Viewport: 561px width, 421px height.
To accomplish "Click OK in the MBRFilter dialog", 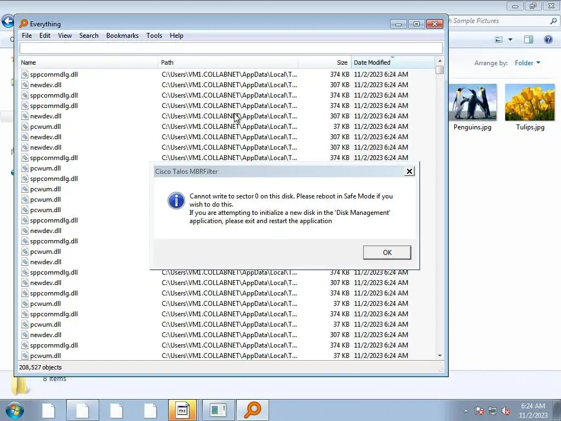I will (x=387, y=252).
